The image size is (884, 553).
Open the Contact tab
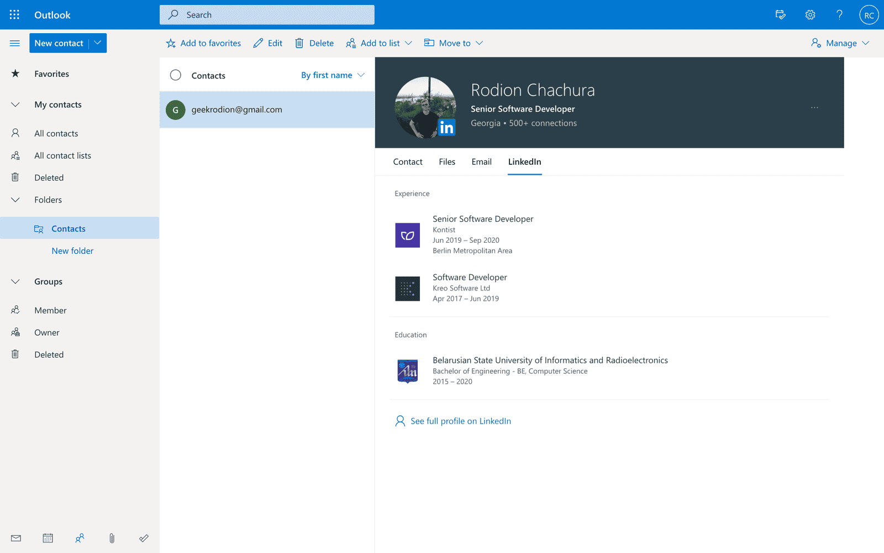(x=408, y=161)
